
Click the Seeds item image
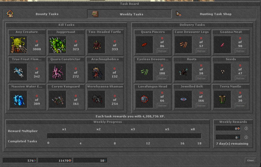point(223,72)
